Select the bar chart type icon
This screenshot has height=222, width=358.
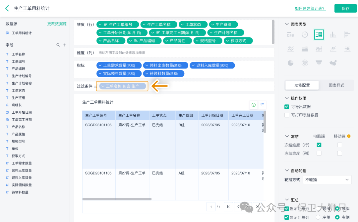coord(333,34)
